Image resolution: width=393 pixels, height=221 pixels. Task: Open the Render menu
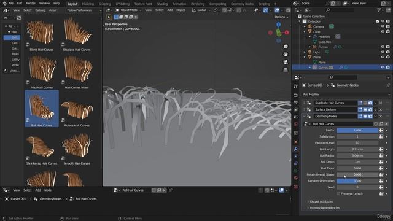click(x=31, y=4)
